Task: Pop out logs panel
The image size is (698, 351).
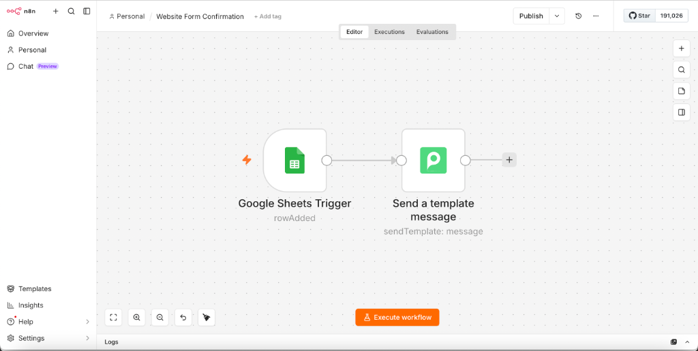Action: (x=673, y=342)
